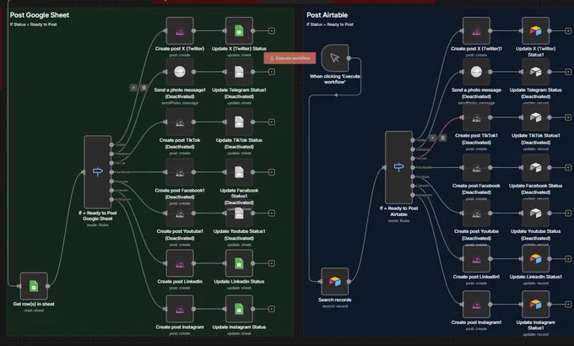
Task: Click the Facebook output of the Airtable switch
Action: 413,168
